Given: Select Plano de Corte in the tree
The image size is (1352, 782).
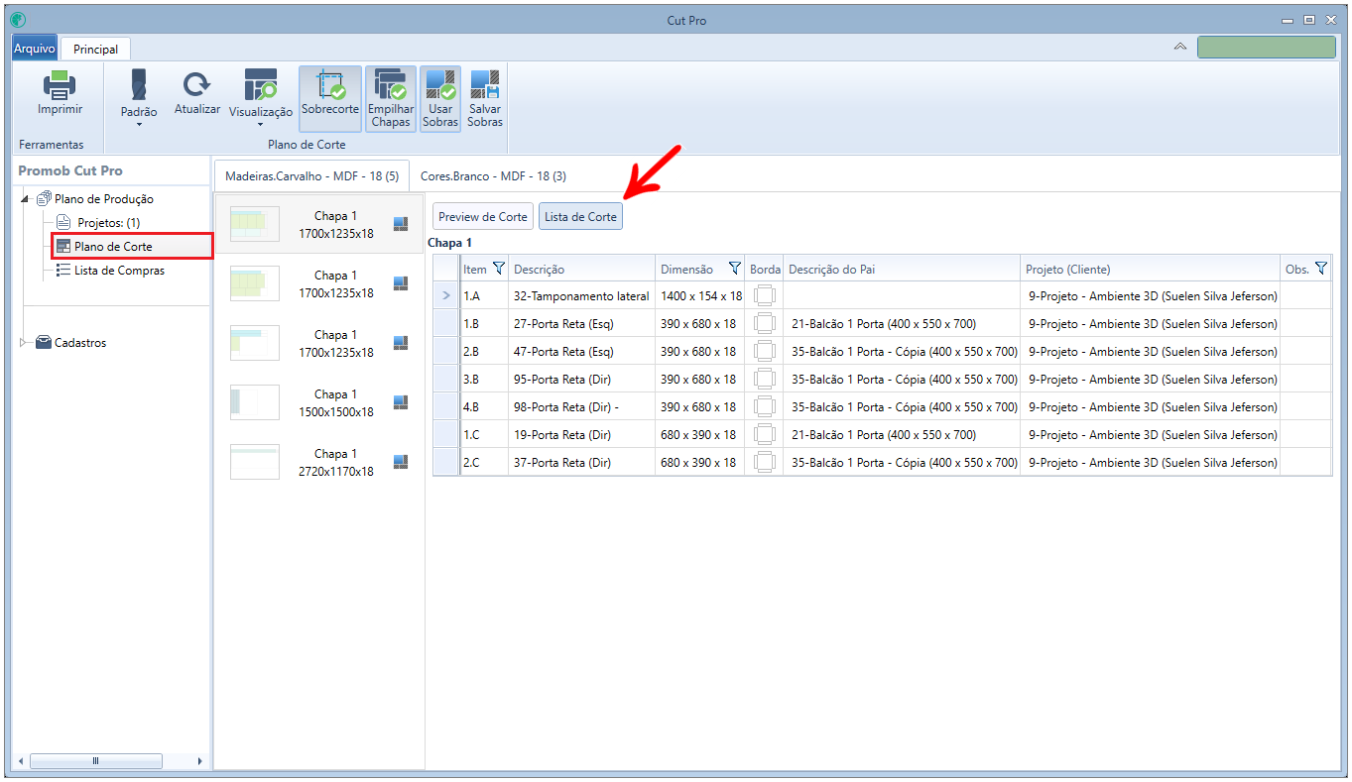Looking at the screenshot, I should pos(113,247).
